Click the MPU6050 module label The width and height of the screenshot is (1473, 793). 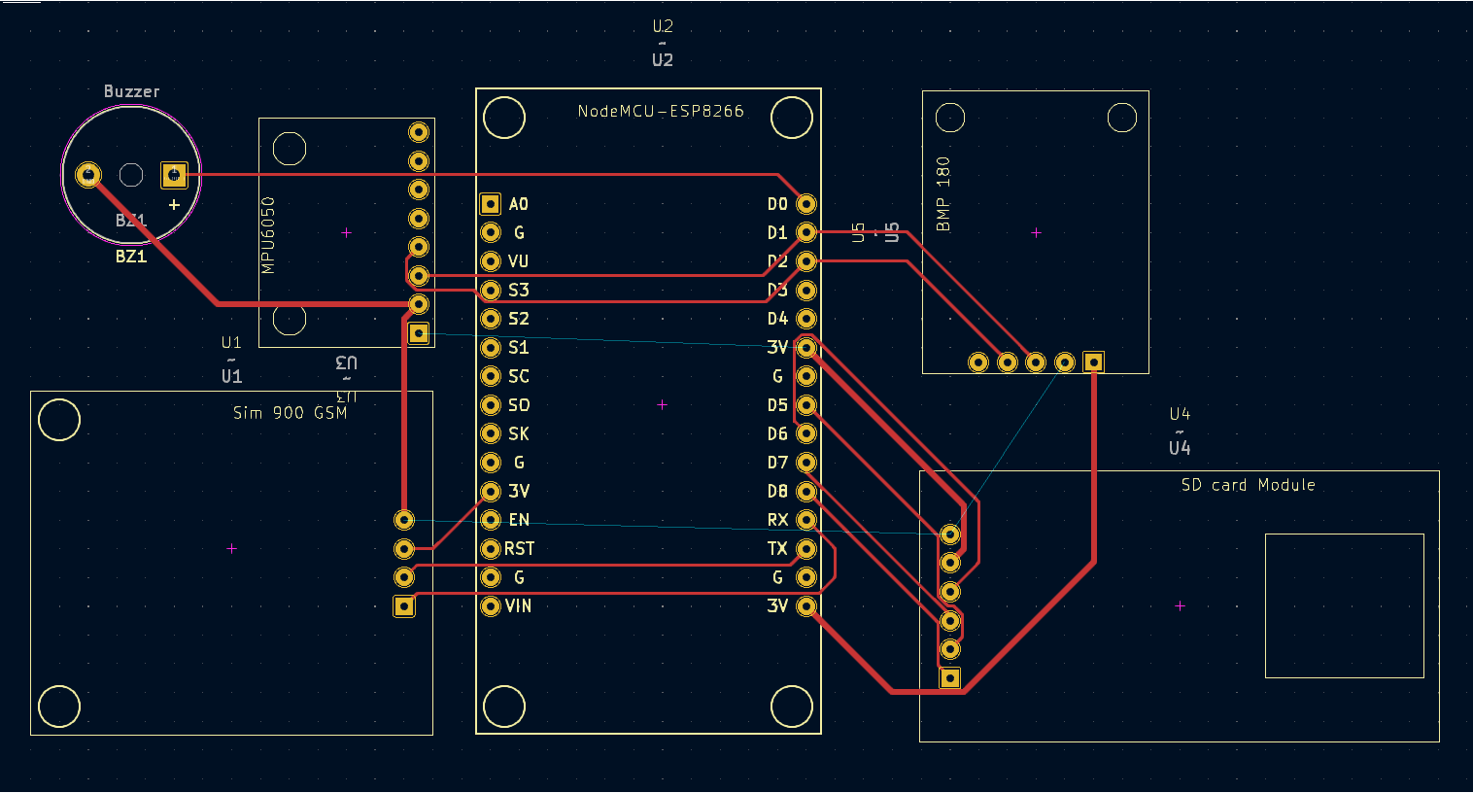269,235
